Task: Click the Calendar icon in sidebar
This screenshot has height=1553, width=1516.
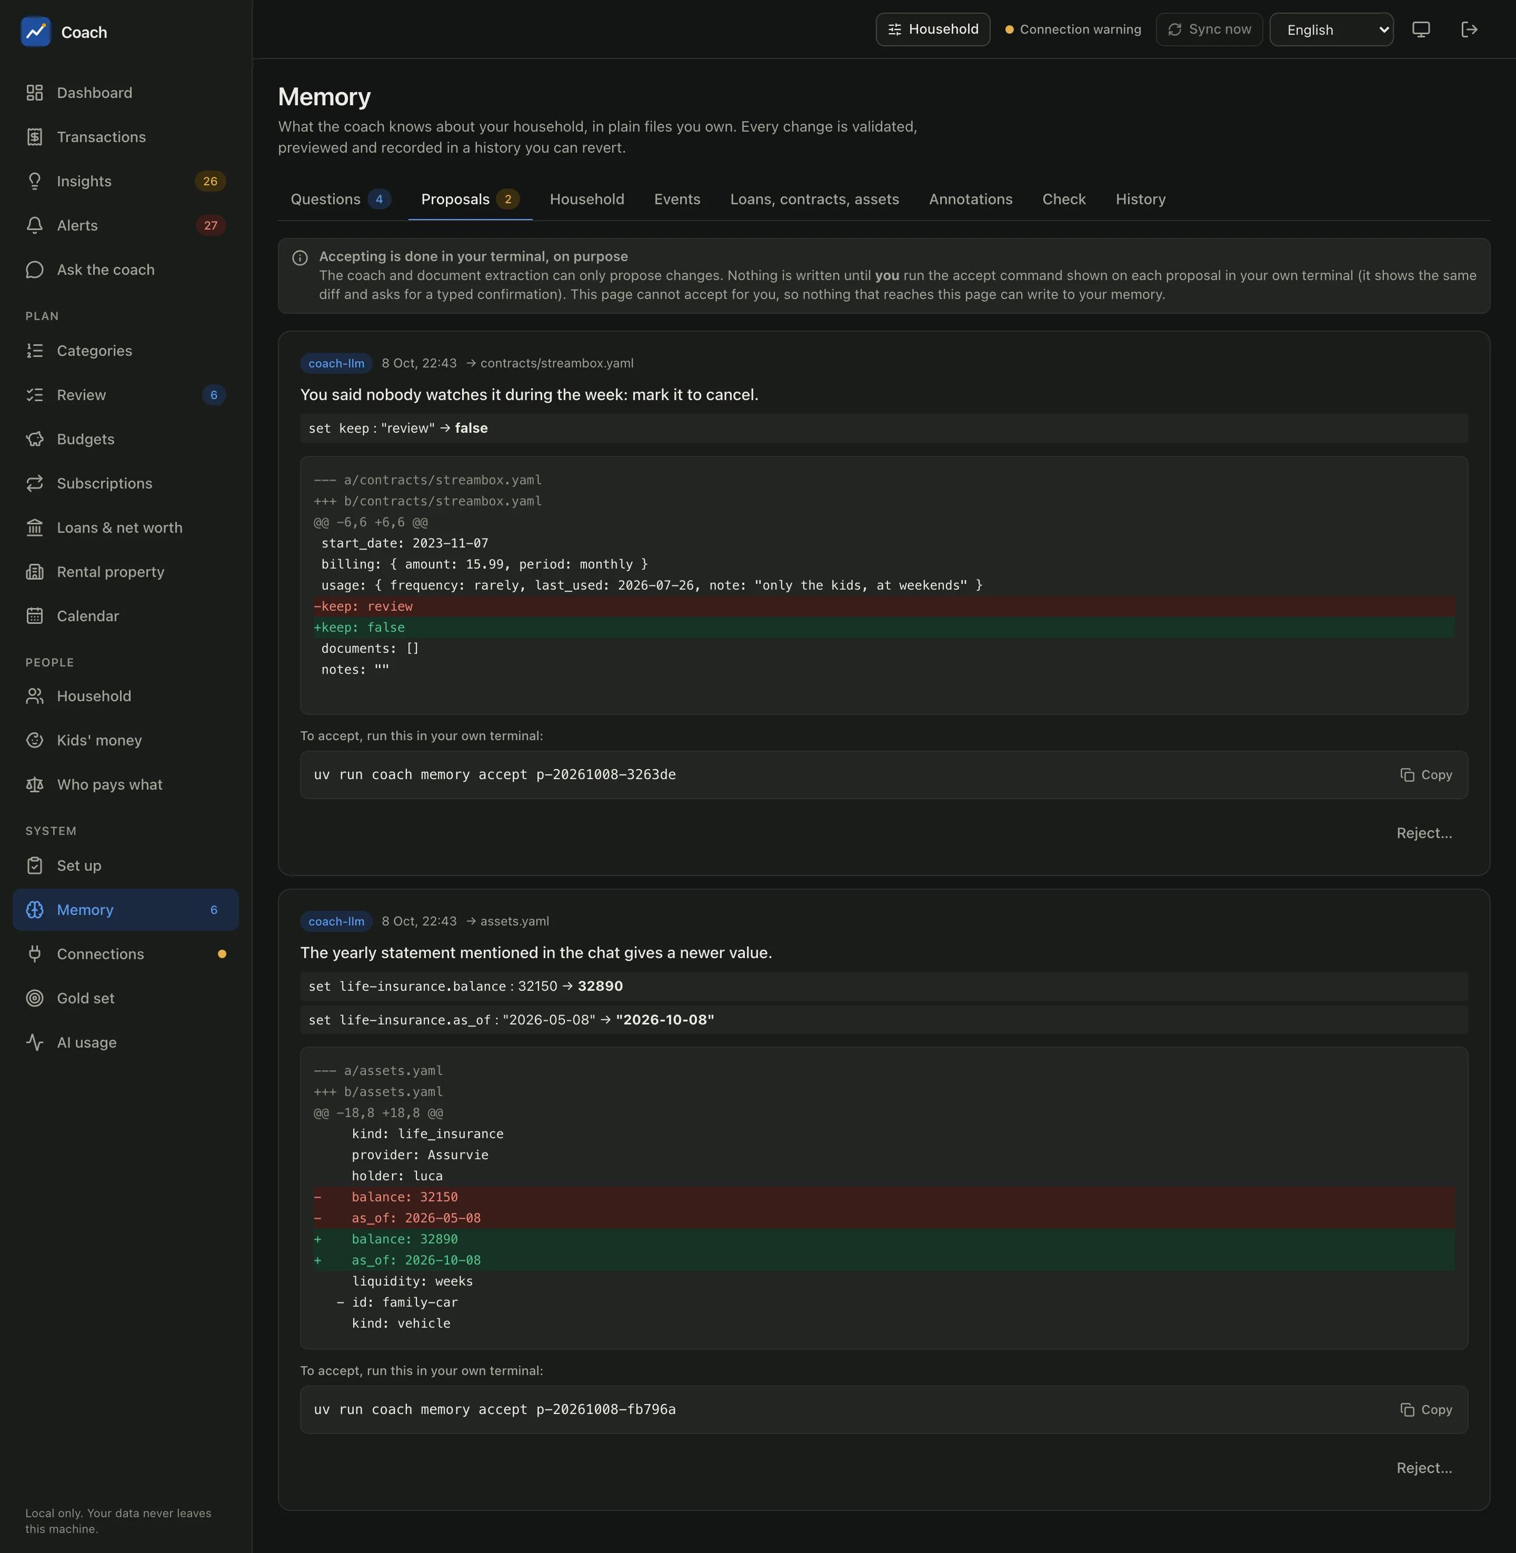Action: [x=34, y=616]
